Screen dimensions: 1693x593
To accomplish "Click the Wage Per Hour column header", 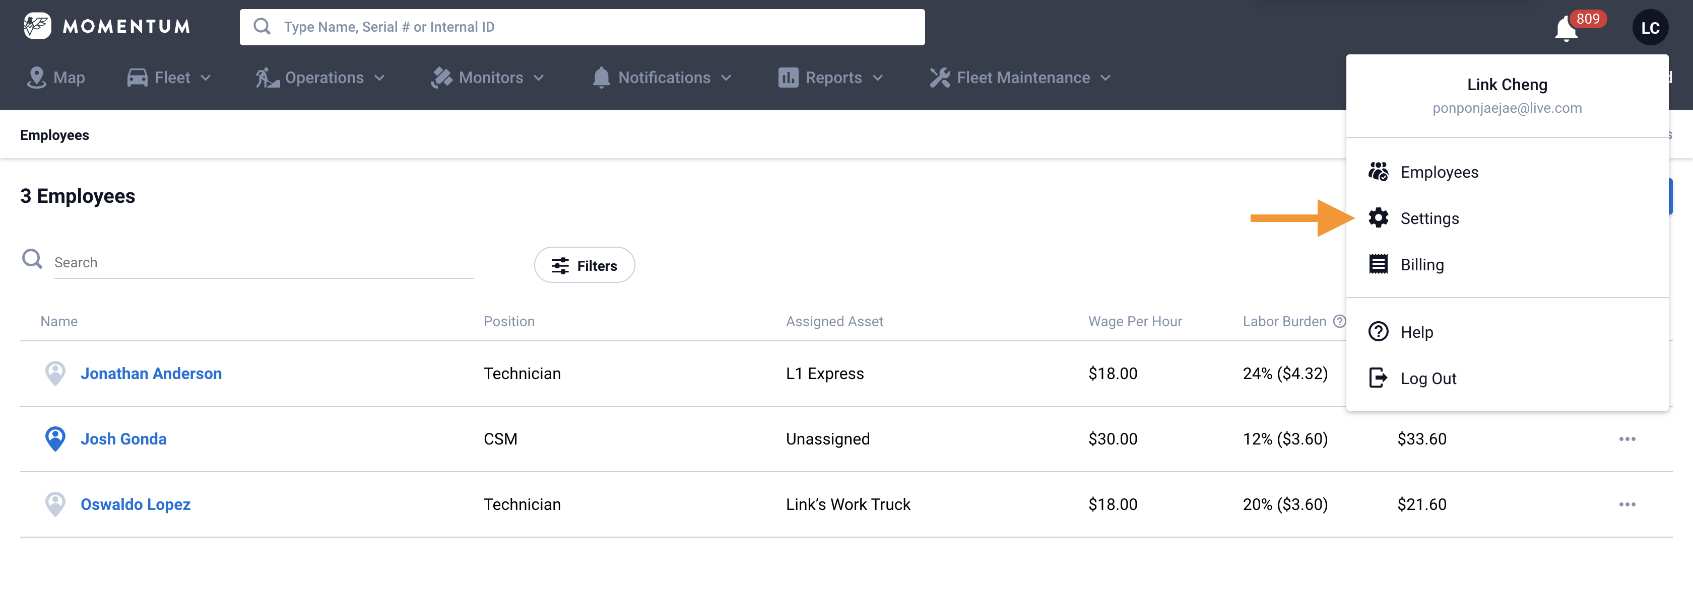I will coord(1135,321).
